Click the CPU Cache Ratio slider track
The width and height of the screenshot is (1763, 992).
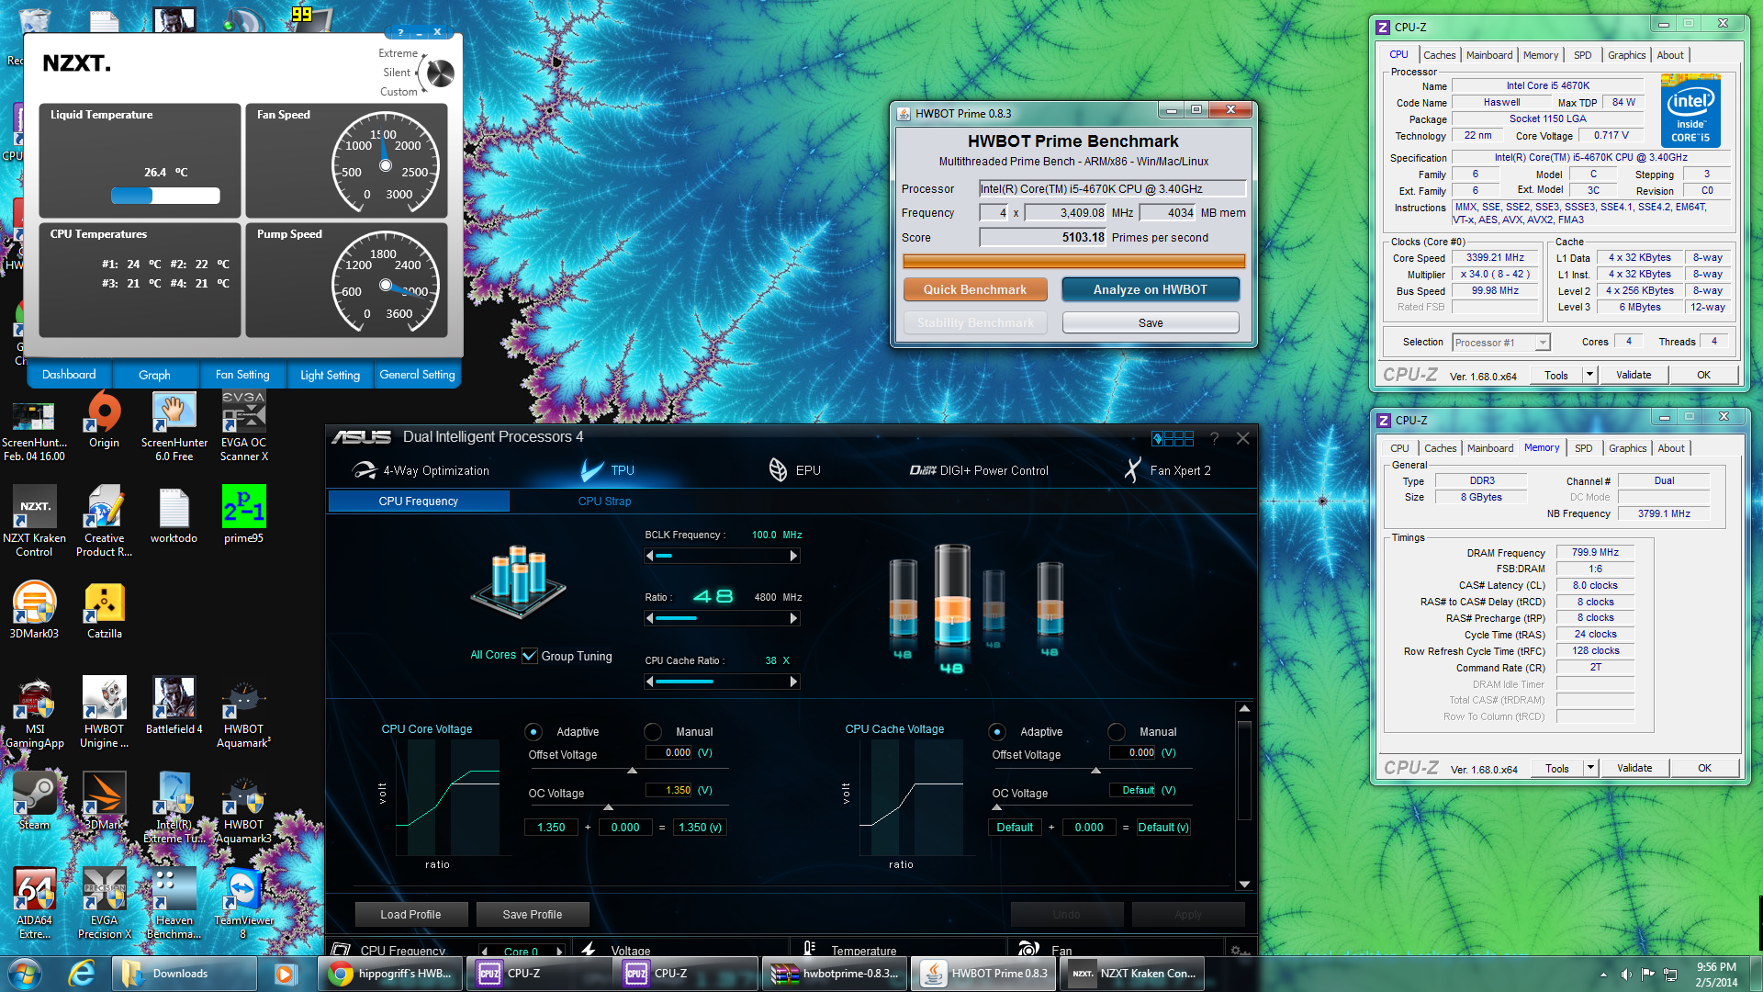pos(722,682)
